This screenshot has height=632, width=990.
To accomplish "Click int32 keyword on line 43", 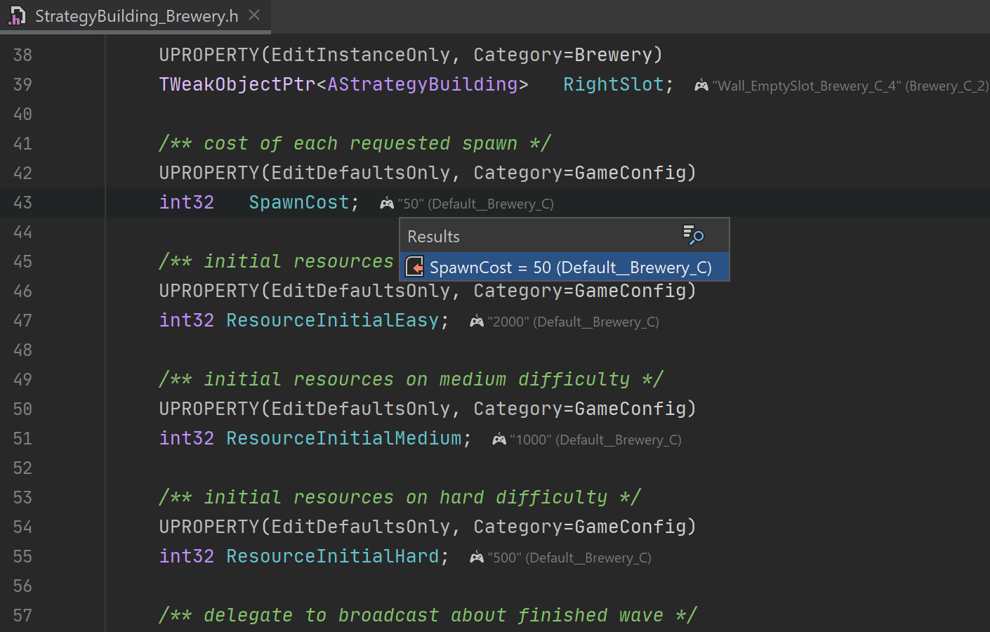I will click(x=187, y=202).
